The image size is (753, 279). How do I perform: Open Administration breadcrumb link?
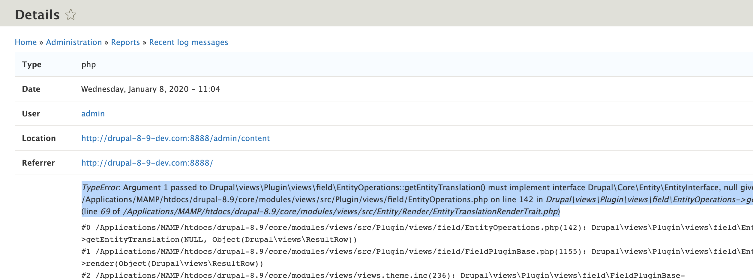(74, 42)
